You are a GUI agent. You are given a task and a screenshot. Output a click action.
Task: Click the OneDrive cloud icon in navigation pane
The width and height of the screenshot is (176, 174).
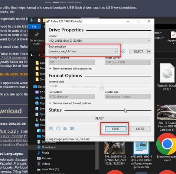point(37,98)
